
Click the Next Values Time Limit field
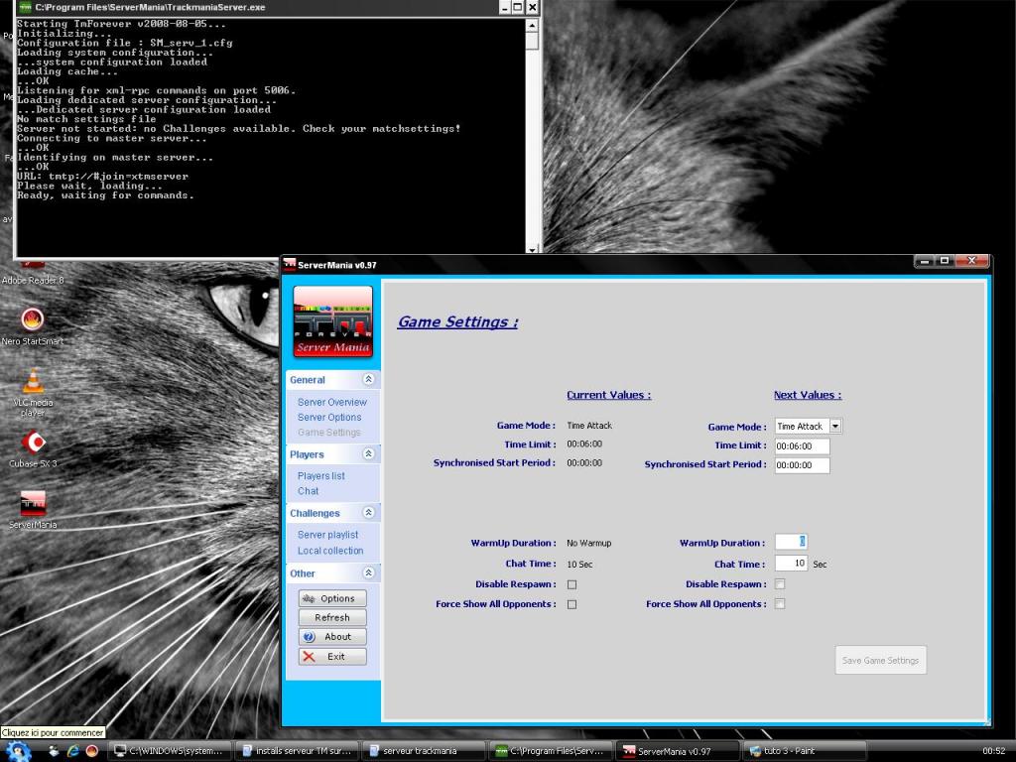[x=802, y=445]
